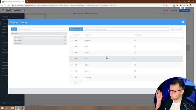Click the blue Поиск category search button
Screen dimensions: 196x110
tap(14, 29)
